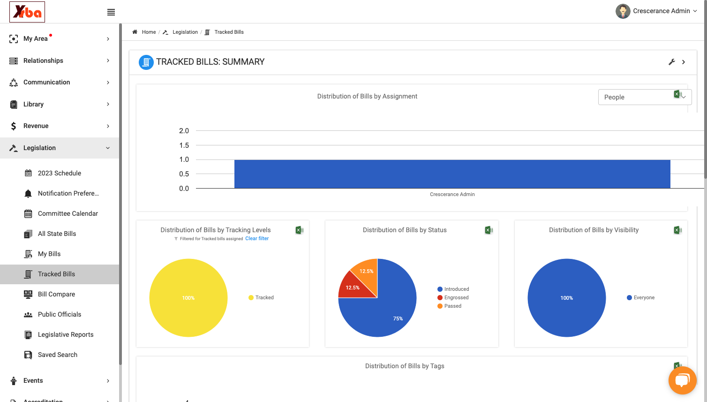Click the My Area icon
The image size is (707, 402).
click(14, 39)
